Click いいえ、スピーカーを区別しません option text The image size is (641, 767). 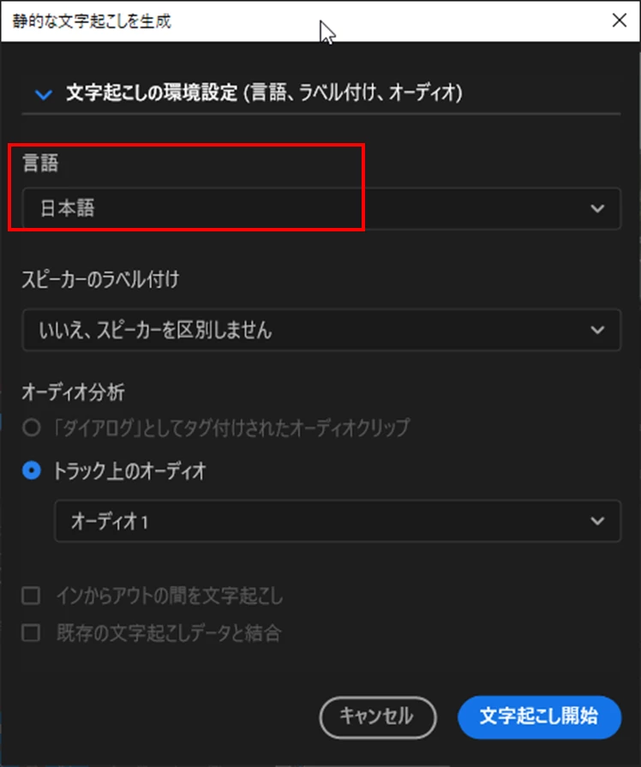click(x=156, y=330)
